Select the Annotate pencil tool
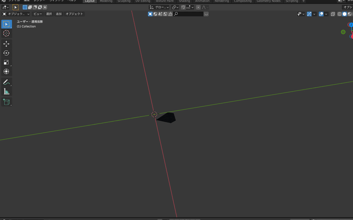353x220 pixels. pos(6,82)
